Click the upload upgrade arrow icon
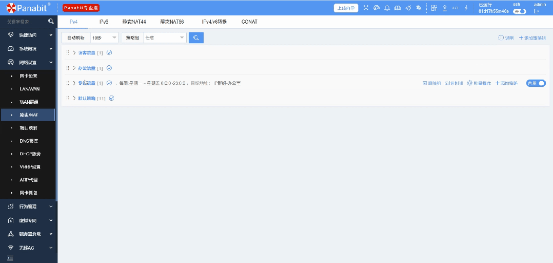 [x=445, y=8]
